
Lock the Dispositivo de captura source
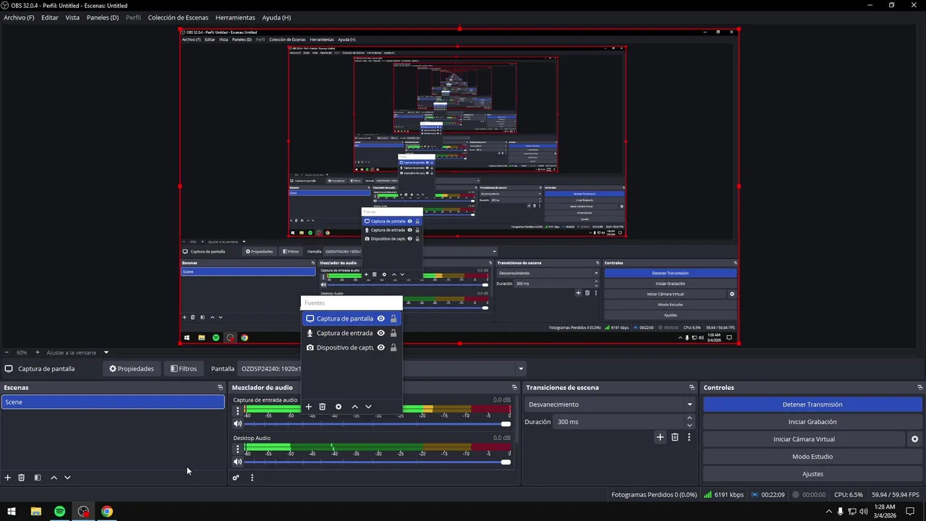point(394,347)
